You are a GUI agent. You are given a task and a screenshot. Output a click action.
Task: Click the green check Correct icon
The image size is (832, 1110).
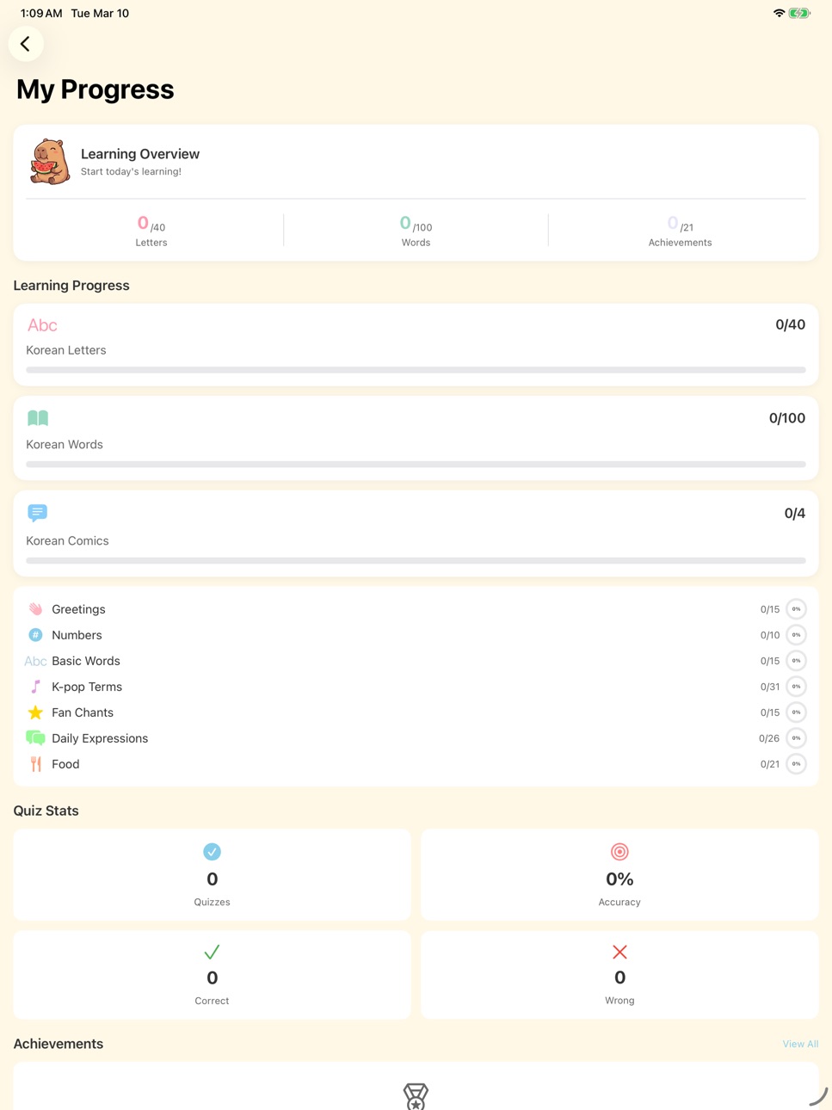click(212, 952)
